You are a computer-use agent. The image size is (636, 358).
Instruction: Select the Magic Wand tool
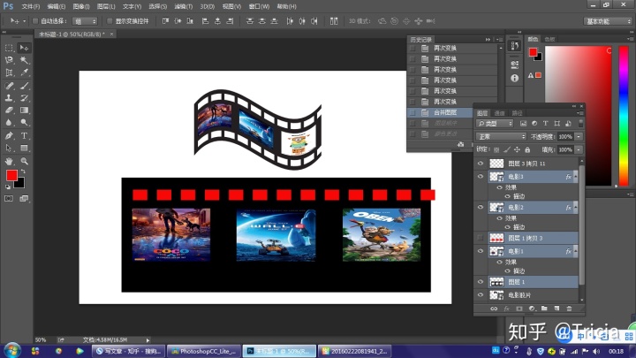25,60
